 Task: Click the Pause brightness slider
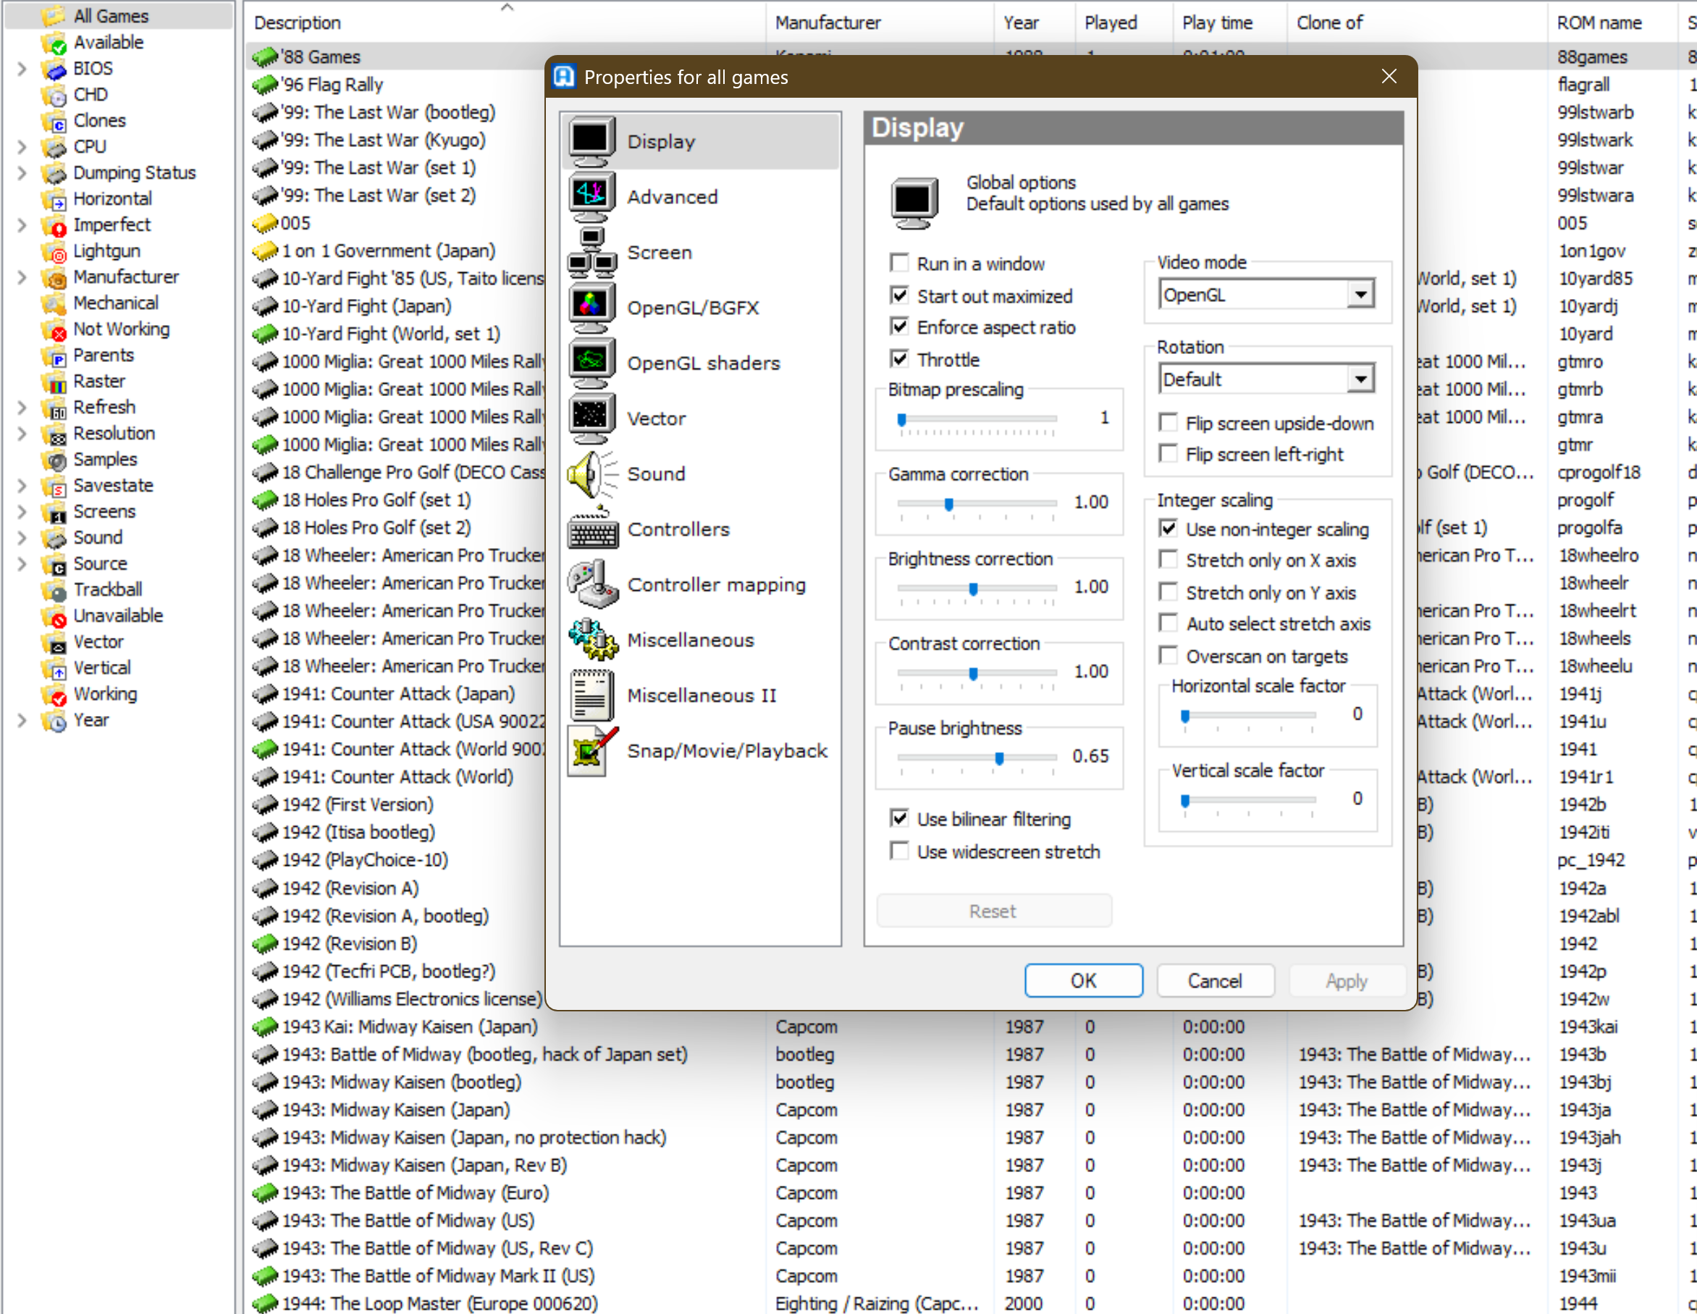point(977,759)
